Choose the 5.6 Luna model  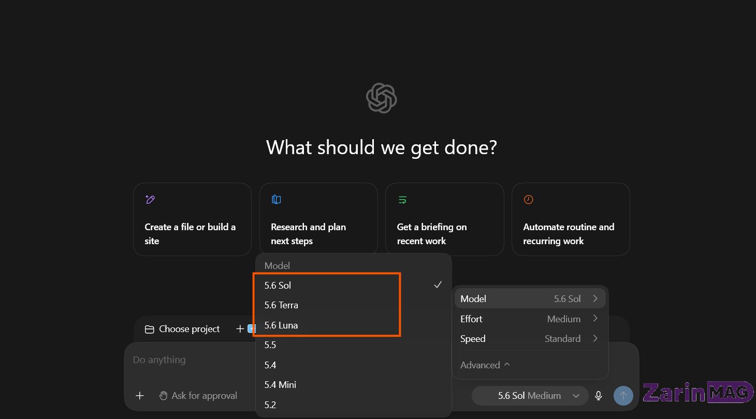click(354, 325)
